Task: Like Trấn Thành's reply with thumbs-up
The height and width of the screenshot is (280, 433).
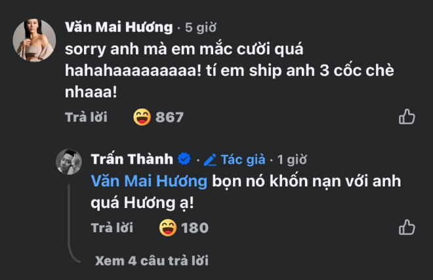Action: [407, 228]
